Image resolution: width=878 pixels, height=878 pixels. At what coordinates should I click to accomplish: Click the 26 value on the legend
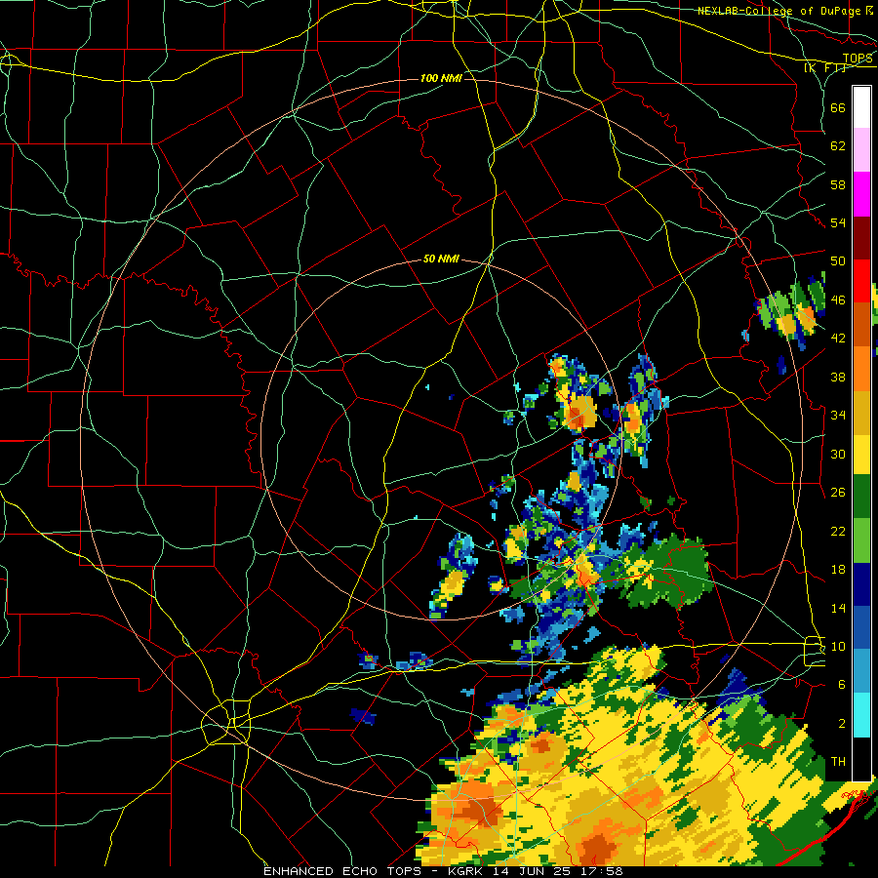(x=838, y=493)
